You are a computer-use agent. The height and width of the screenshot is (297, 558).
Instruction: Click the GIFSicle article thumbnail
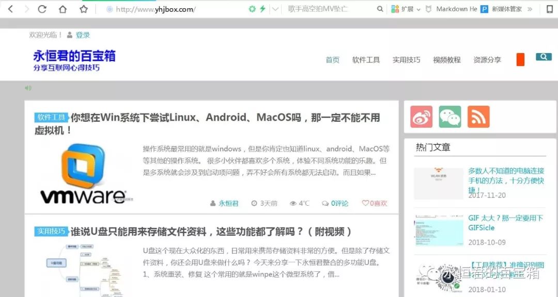point(439,230)
